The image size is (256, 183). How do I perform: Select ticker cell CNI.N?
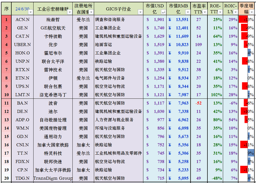(x=23, y=145)
